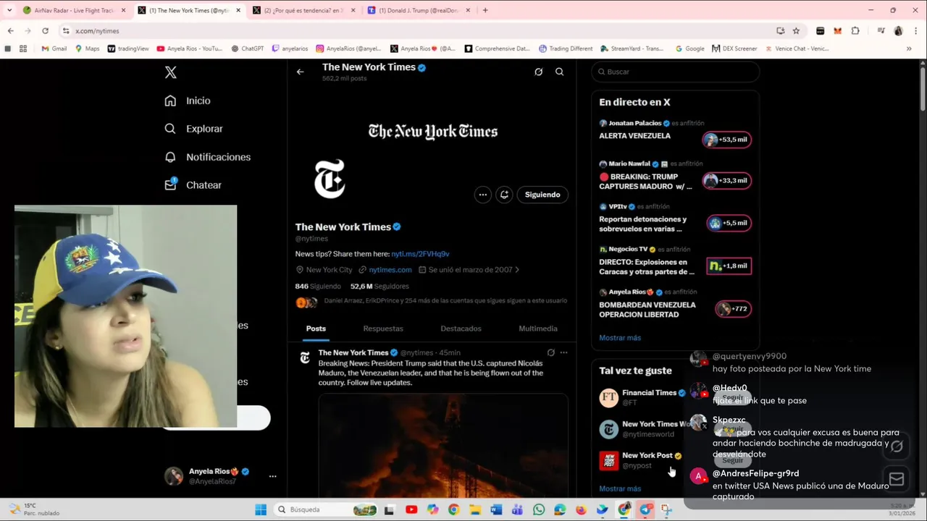Switch to Donald J. Trump browser tab
The image size is (927, 521).
tap(419, 10)
